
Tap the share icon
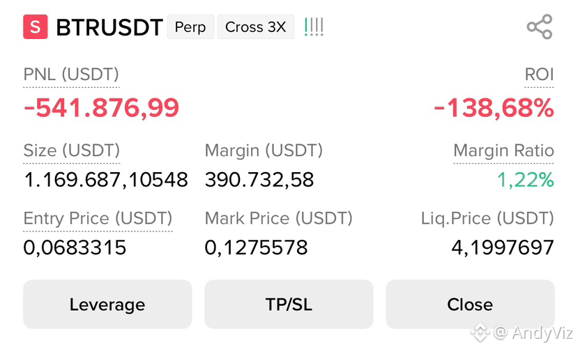(539, 27)
